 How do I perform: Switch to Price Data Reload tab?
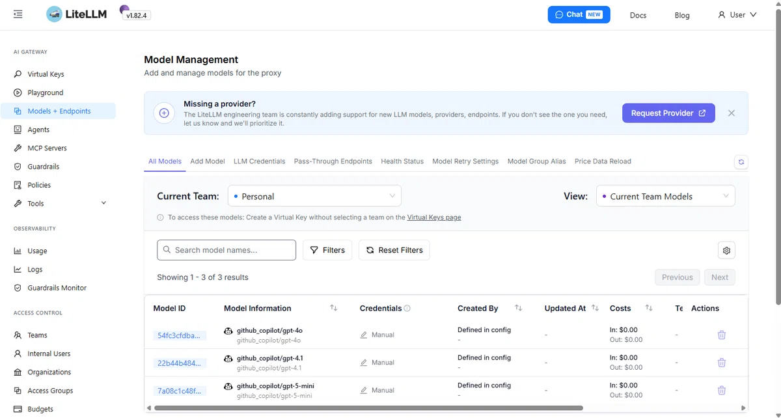pyautogui.click(x=603, y=161)
